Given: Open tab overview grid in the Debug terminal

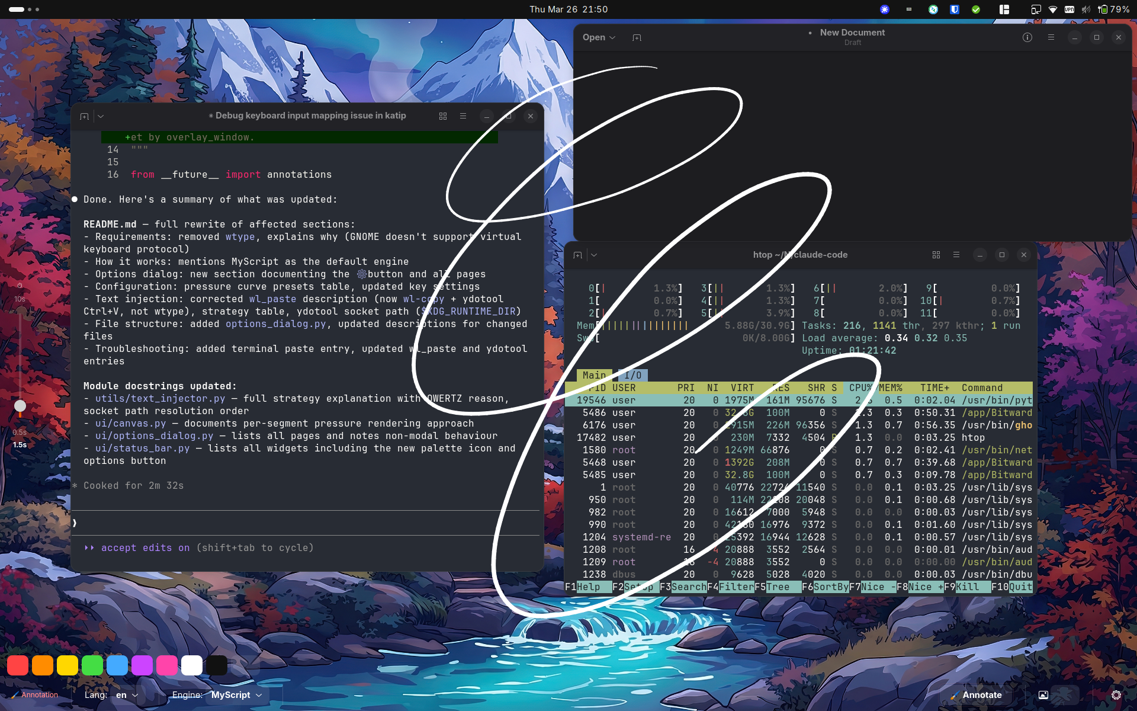Looking at the screenshot, I should point(443,116).
